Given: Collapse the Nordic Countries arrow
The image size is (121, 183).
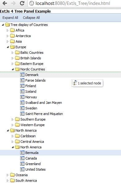Looking at the screenshot, I should 13,69.
